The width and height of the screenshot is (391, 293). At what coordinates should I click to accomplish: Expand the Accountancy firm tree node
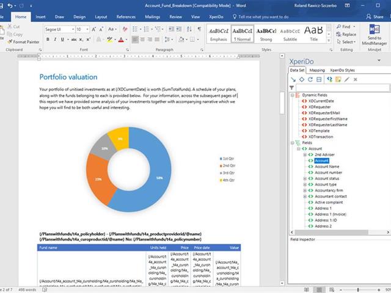pyautogui.click(x=305, y=190)
